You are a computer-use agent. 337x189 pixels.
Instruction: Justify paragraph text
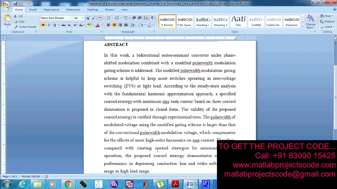tap(126, 25)
